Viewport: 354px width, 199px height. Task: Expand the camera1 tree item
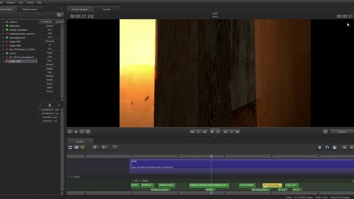pyautogui.click(x=3, y=22)
